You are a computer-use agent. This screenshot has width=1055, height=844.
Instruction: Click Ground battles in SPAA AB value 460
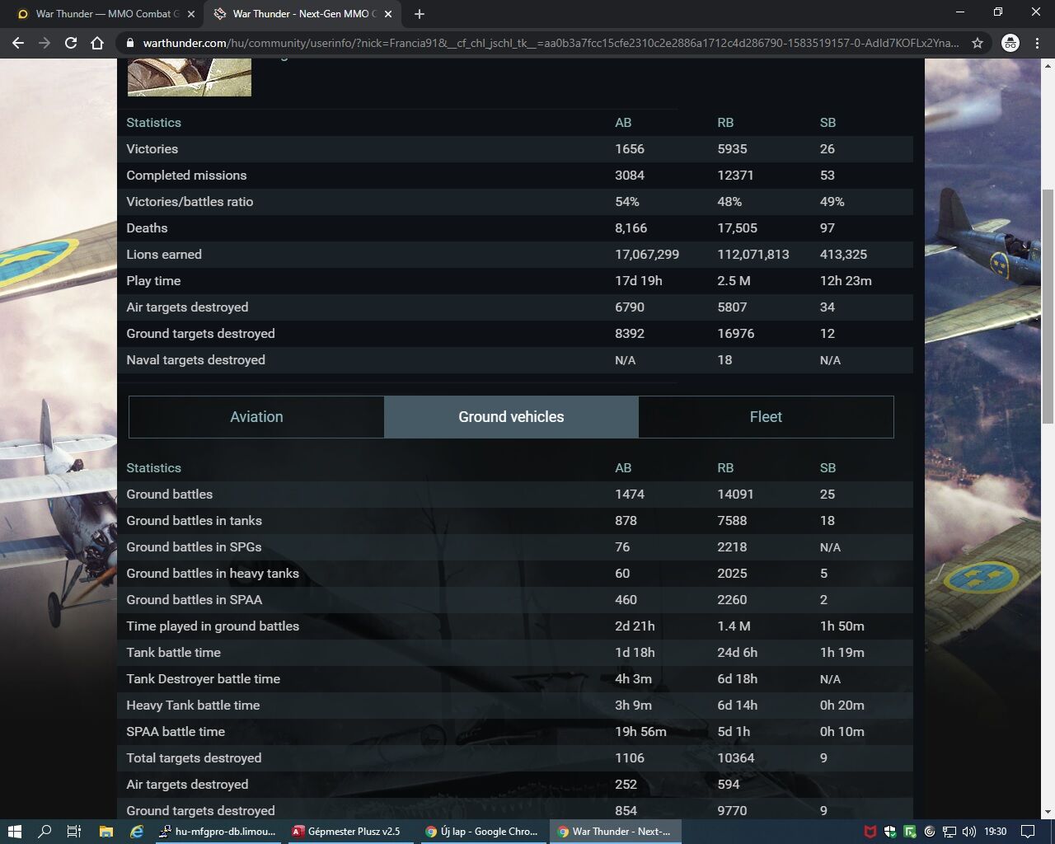point(626,600)
